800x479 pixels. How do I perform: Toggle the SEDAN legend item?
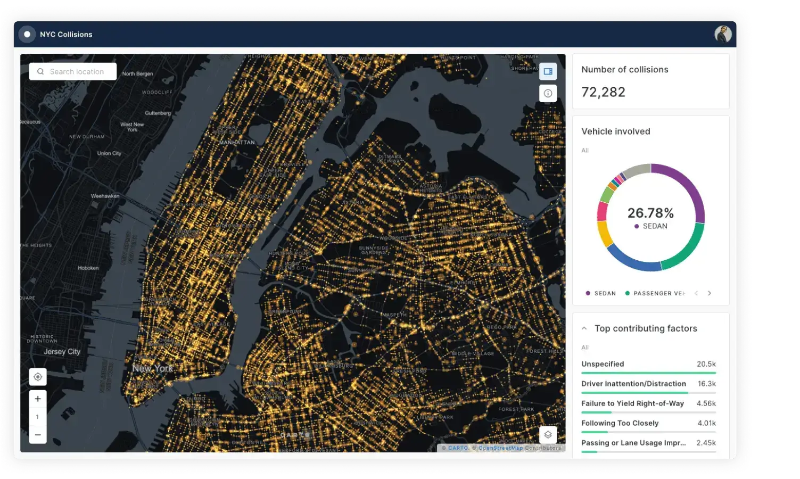click(x=600, y=293)
